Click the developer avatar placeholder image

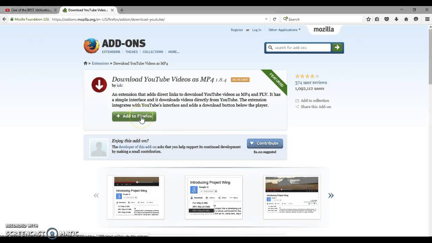point(99,148)
